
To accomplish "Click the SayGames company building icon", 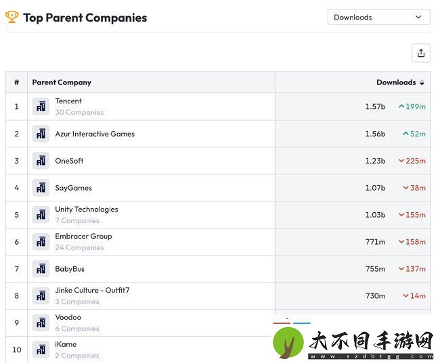I will pos(41,188).
